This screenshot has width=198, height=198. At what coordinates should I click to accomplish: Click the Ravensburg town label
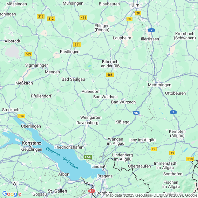click(87, 123)
